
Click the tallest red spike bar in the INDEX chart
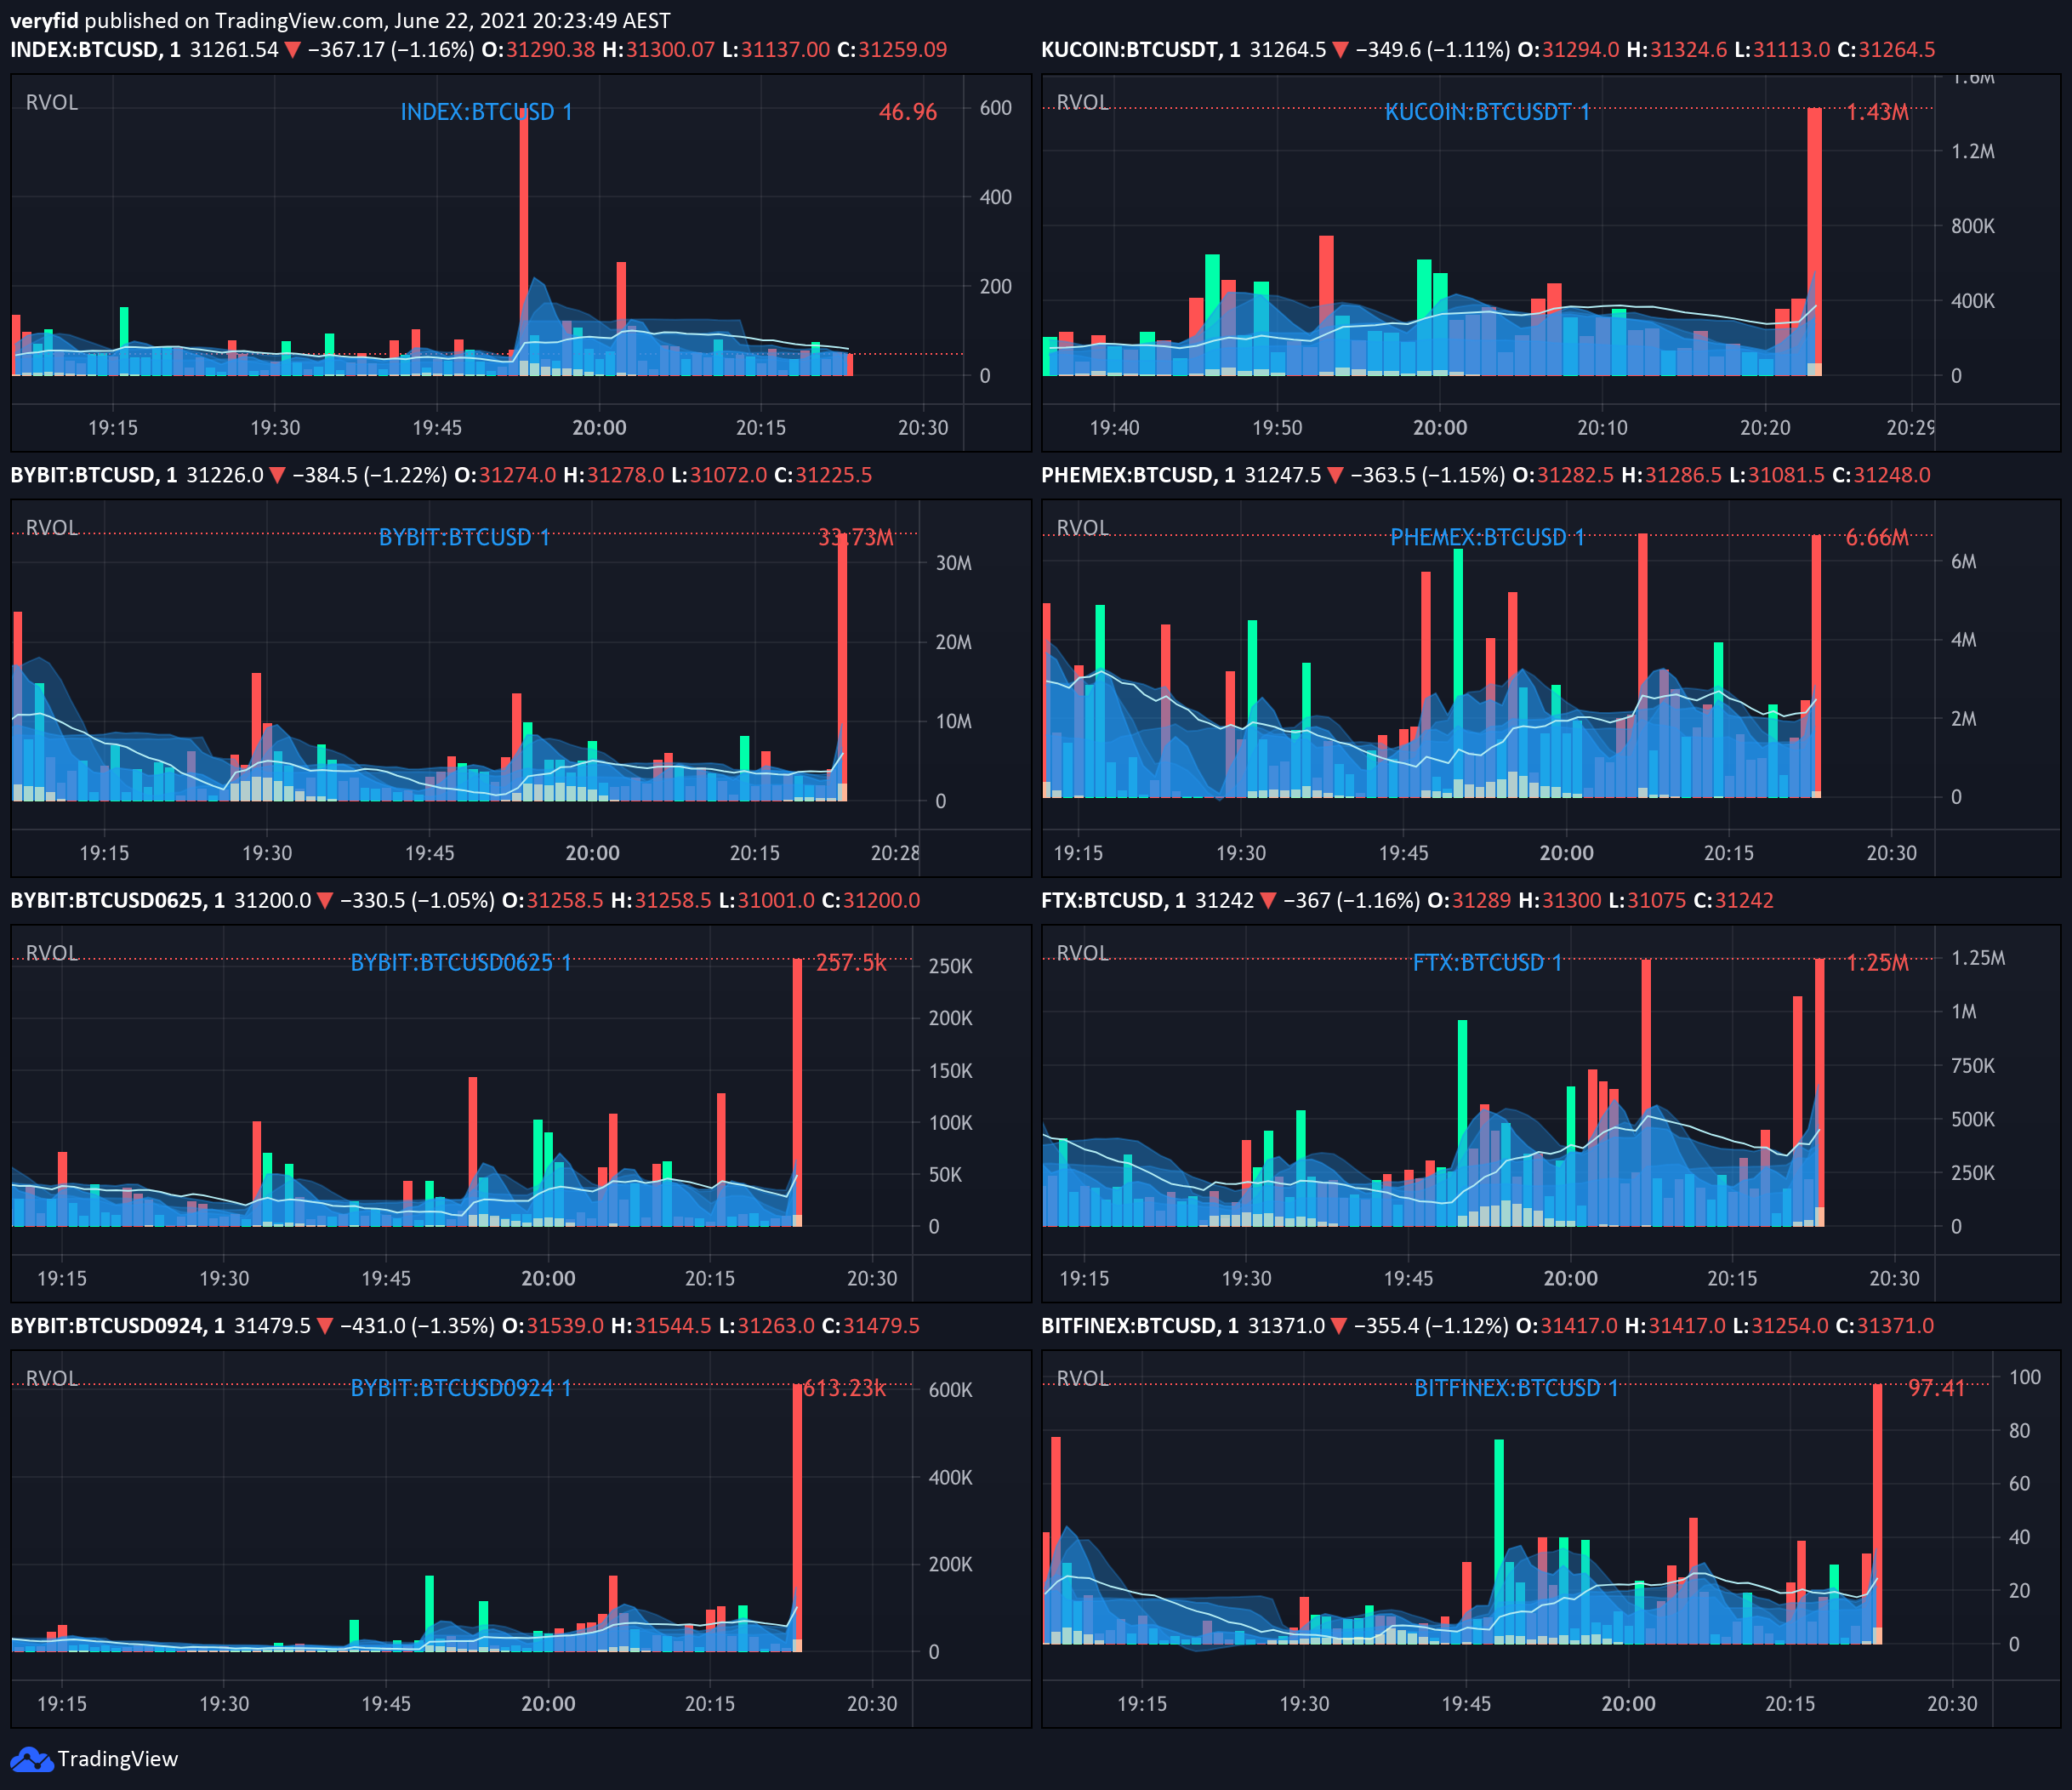click(x=524, y=240)
